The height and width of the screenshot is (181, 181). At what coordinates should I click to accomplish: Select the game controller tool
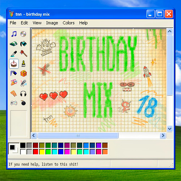pos(14,103)
